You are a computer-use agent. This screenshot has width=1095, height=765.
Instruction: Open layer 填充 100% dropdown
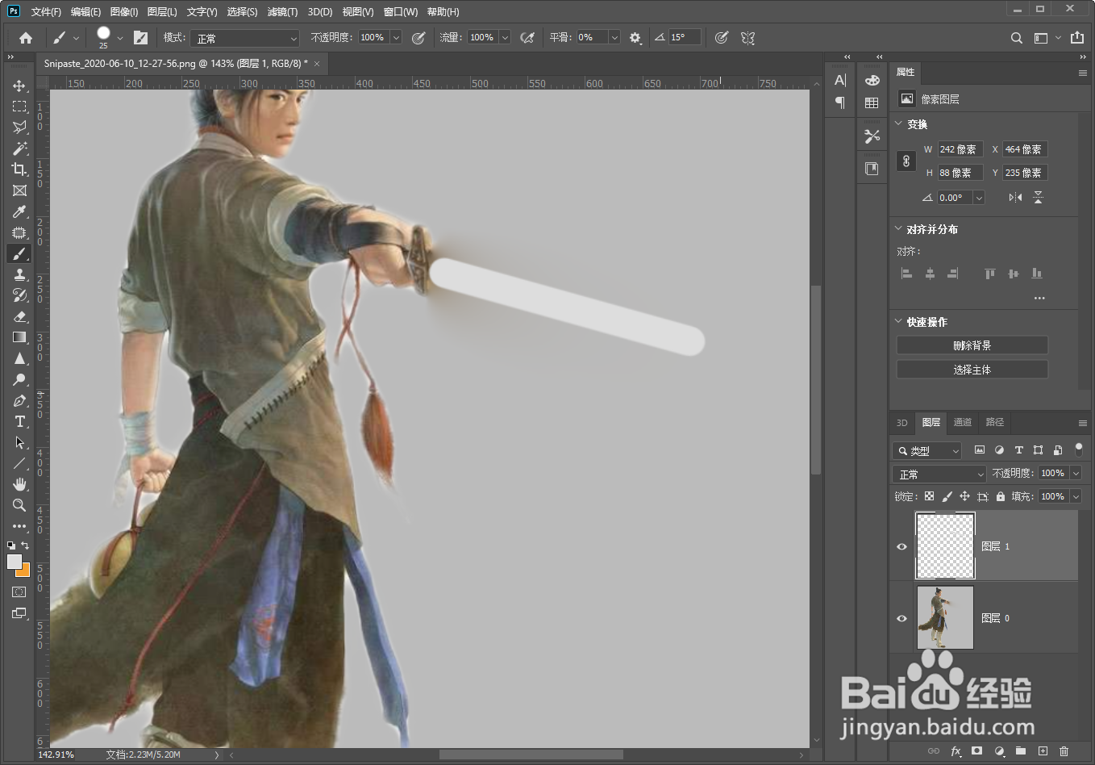pyautogui.click(x=1076, y=496)
